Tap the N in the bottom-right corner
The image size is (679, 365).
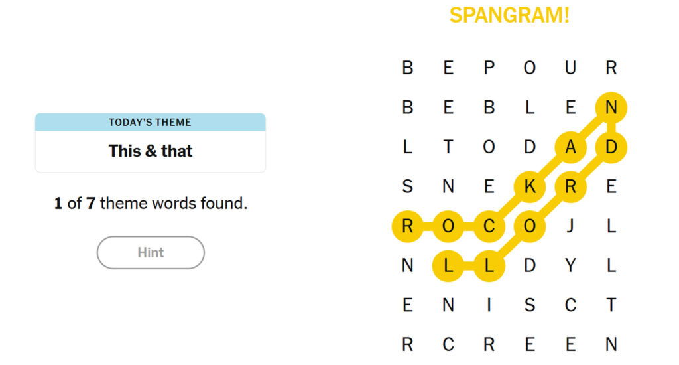tap(611, 344)
